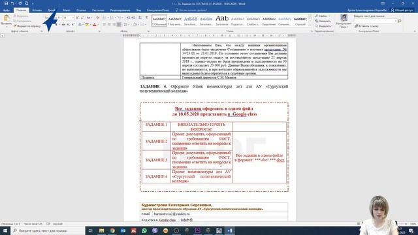Open the КонсультантПлюс ribbon tab
Viewport: 418px width, 235px height.
(158, 10)
